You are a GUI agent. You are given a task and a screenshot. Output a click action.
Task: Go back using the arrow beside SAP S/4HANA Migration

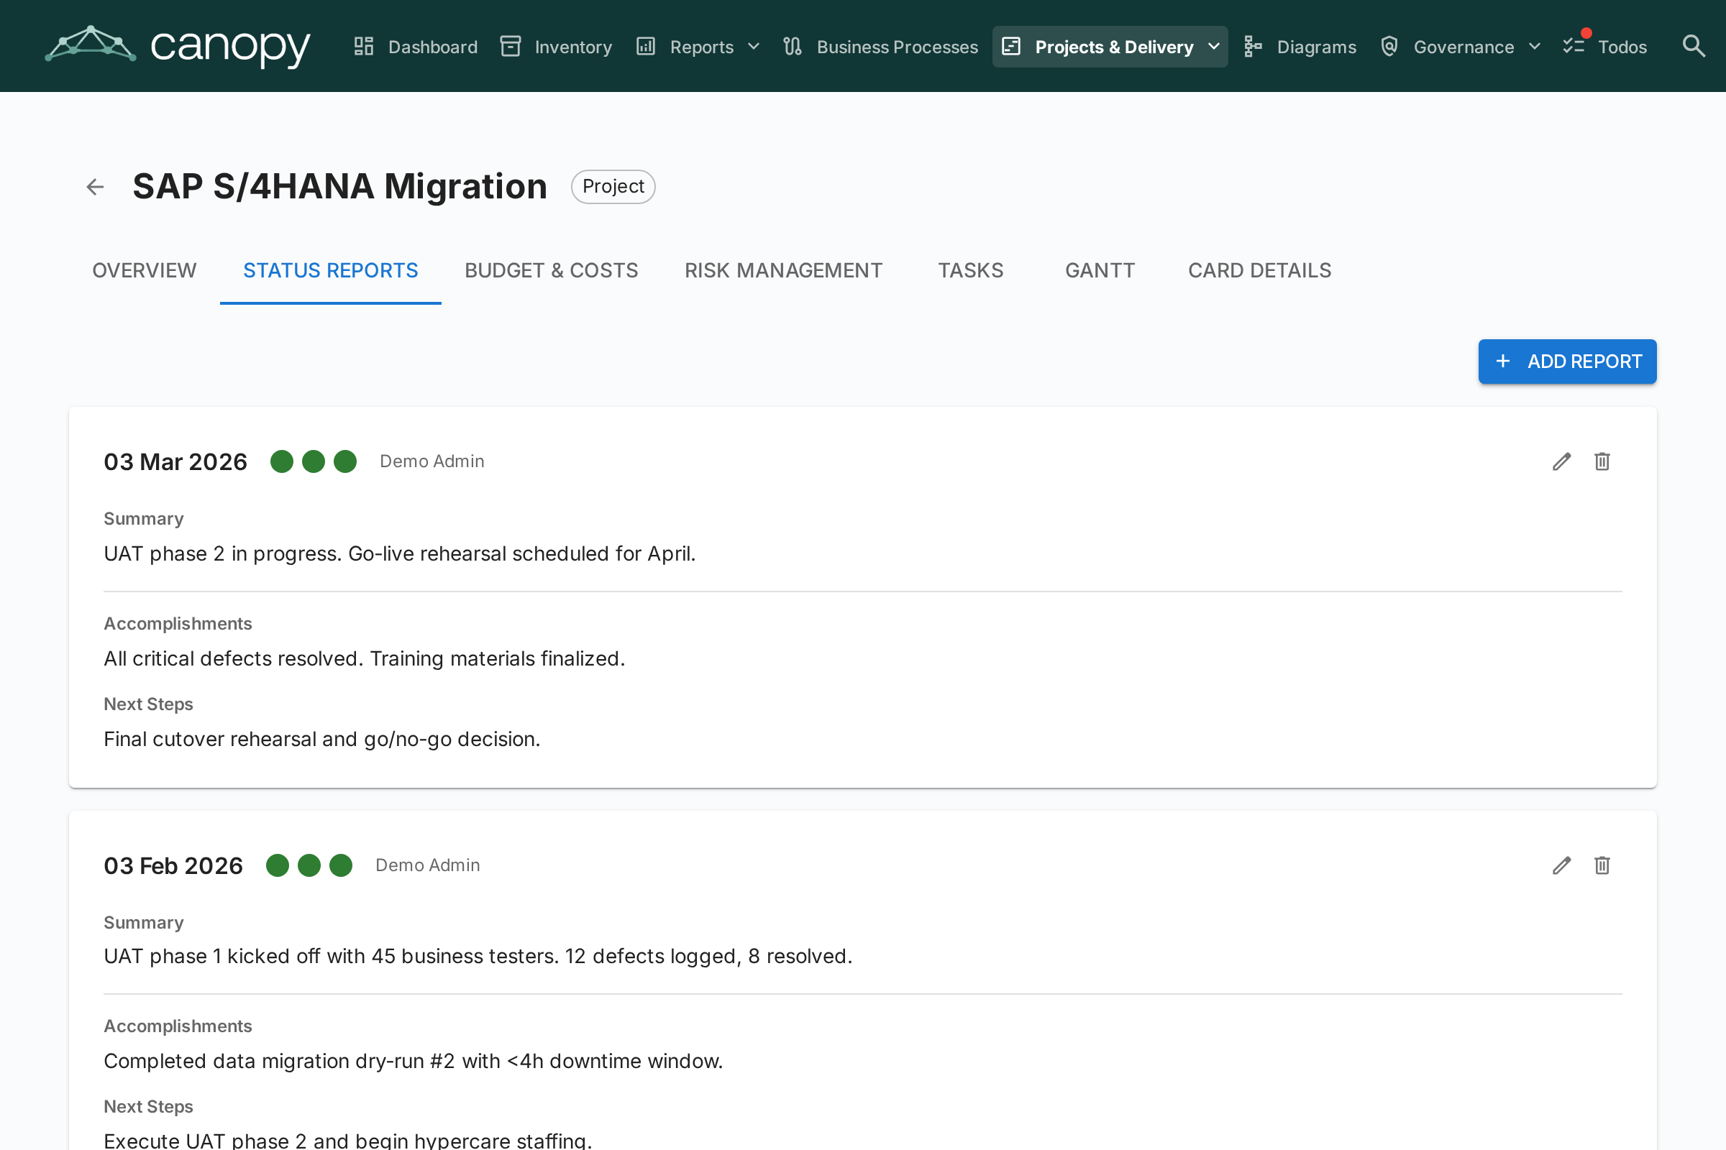96,187
